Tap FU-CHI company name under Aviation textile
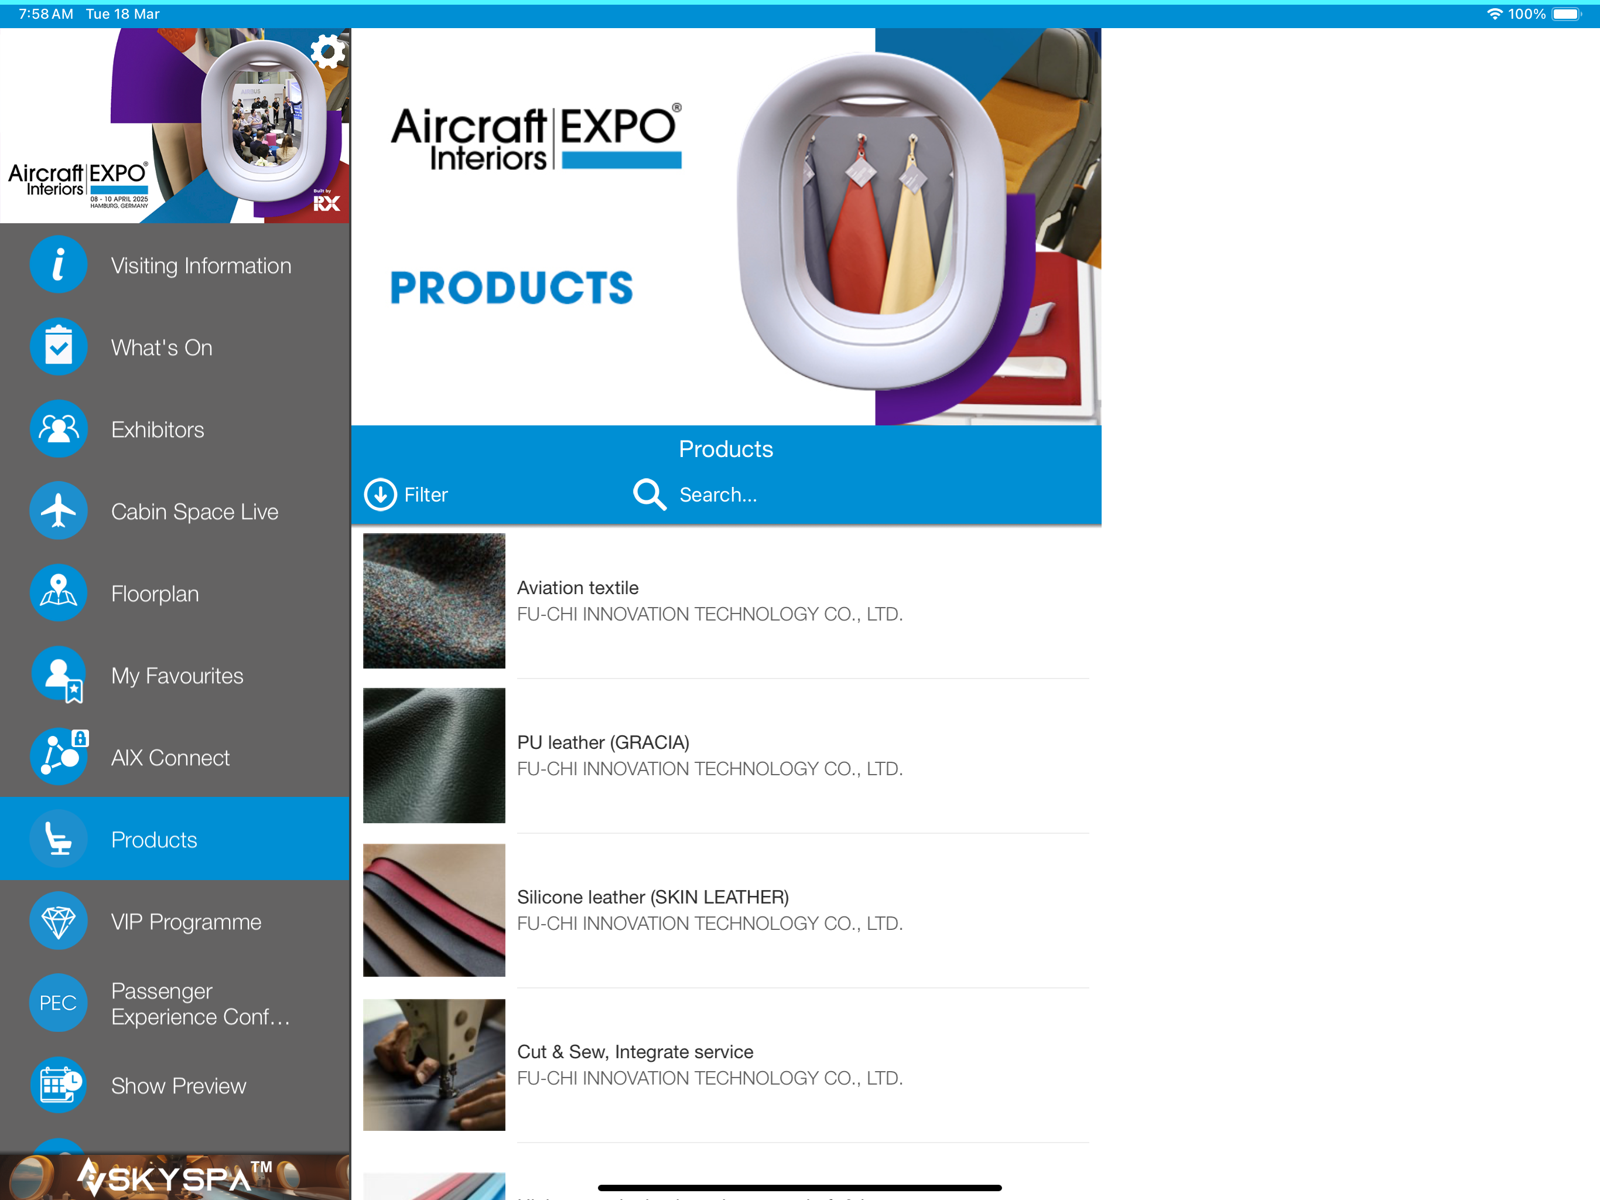 tap(710, 613)
